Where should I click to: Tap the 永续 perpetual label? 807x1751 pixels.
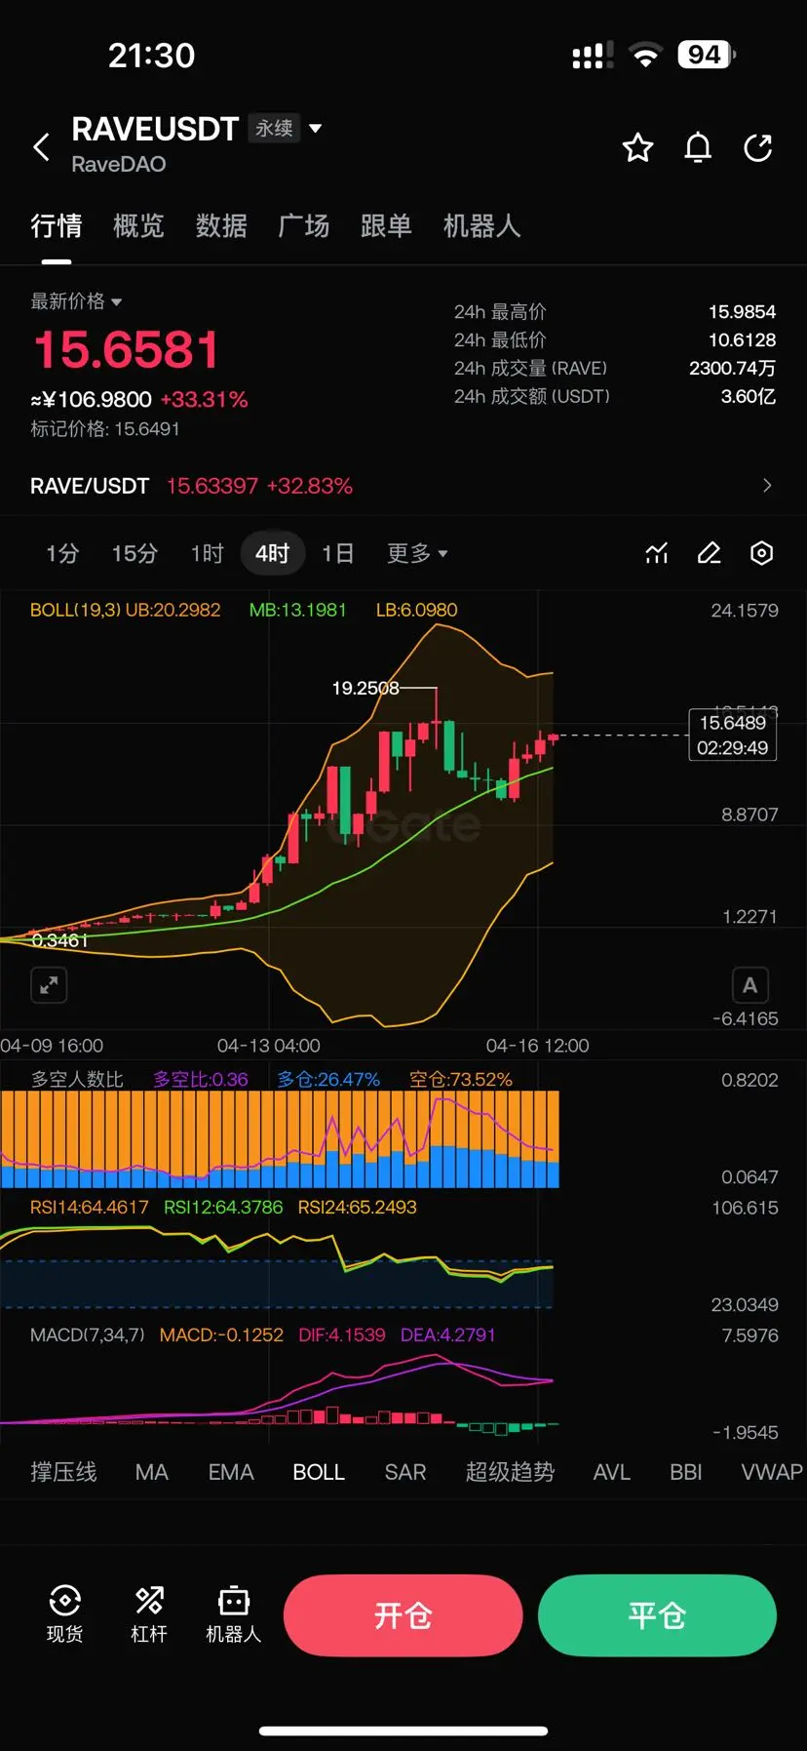pyautogui.click(x=274, y=128)
